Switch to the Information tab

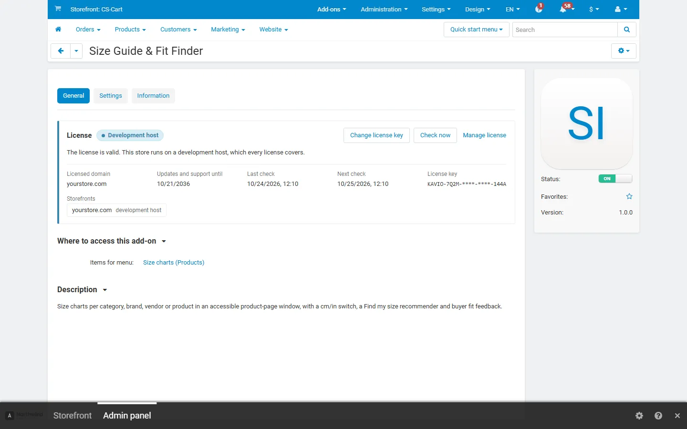(153, 96)
